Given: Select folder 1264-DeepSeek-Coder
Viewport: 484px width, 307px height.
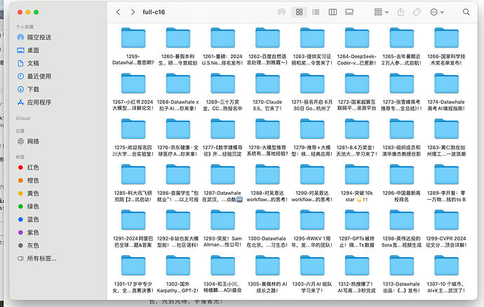Looking at the screenshot, I should (x=357, y=38).
